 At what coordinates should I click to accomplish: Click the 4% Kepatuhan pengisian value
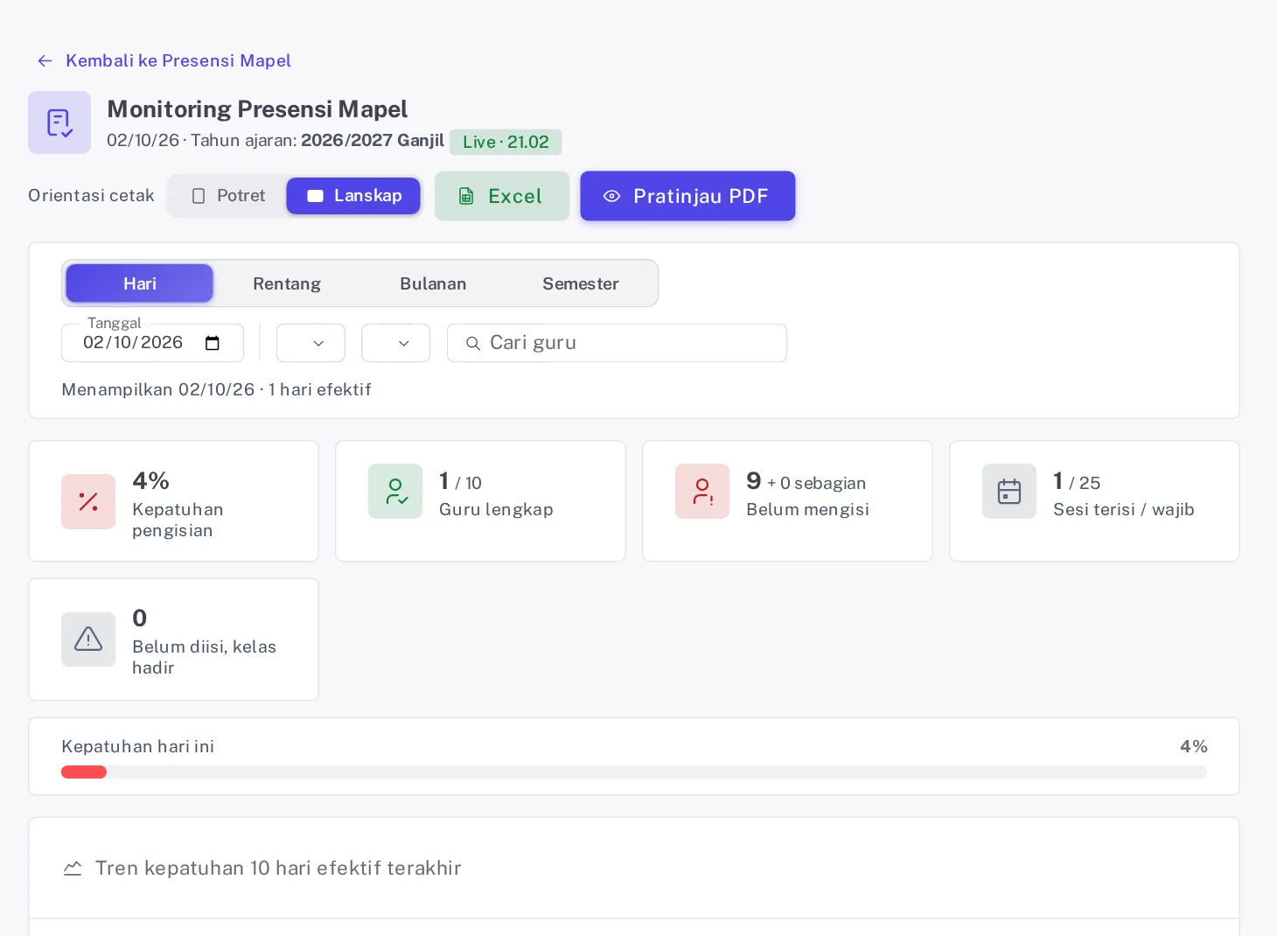pyautogui.click(x=150, y=480)
